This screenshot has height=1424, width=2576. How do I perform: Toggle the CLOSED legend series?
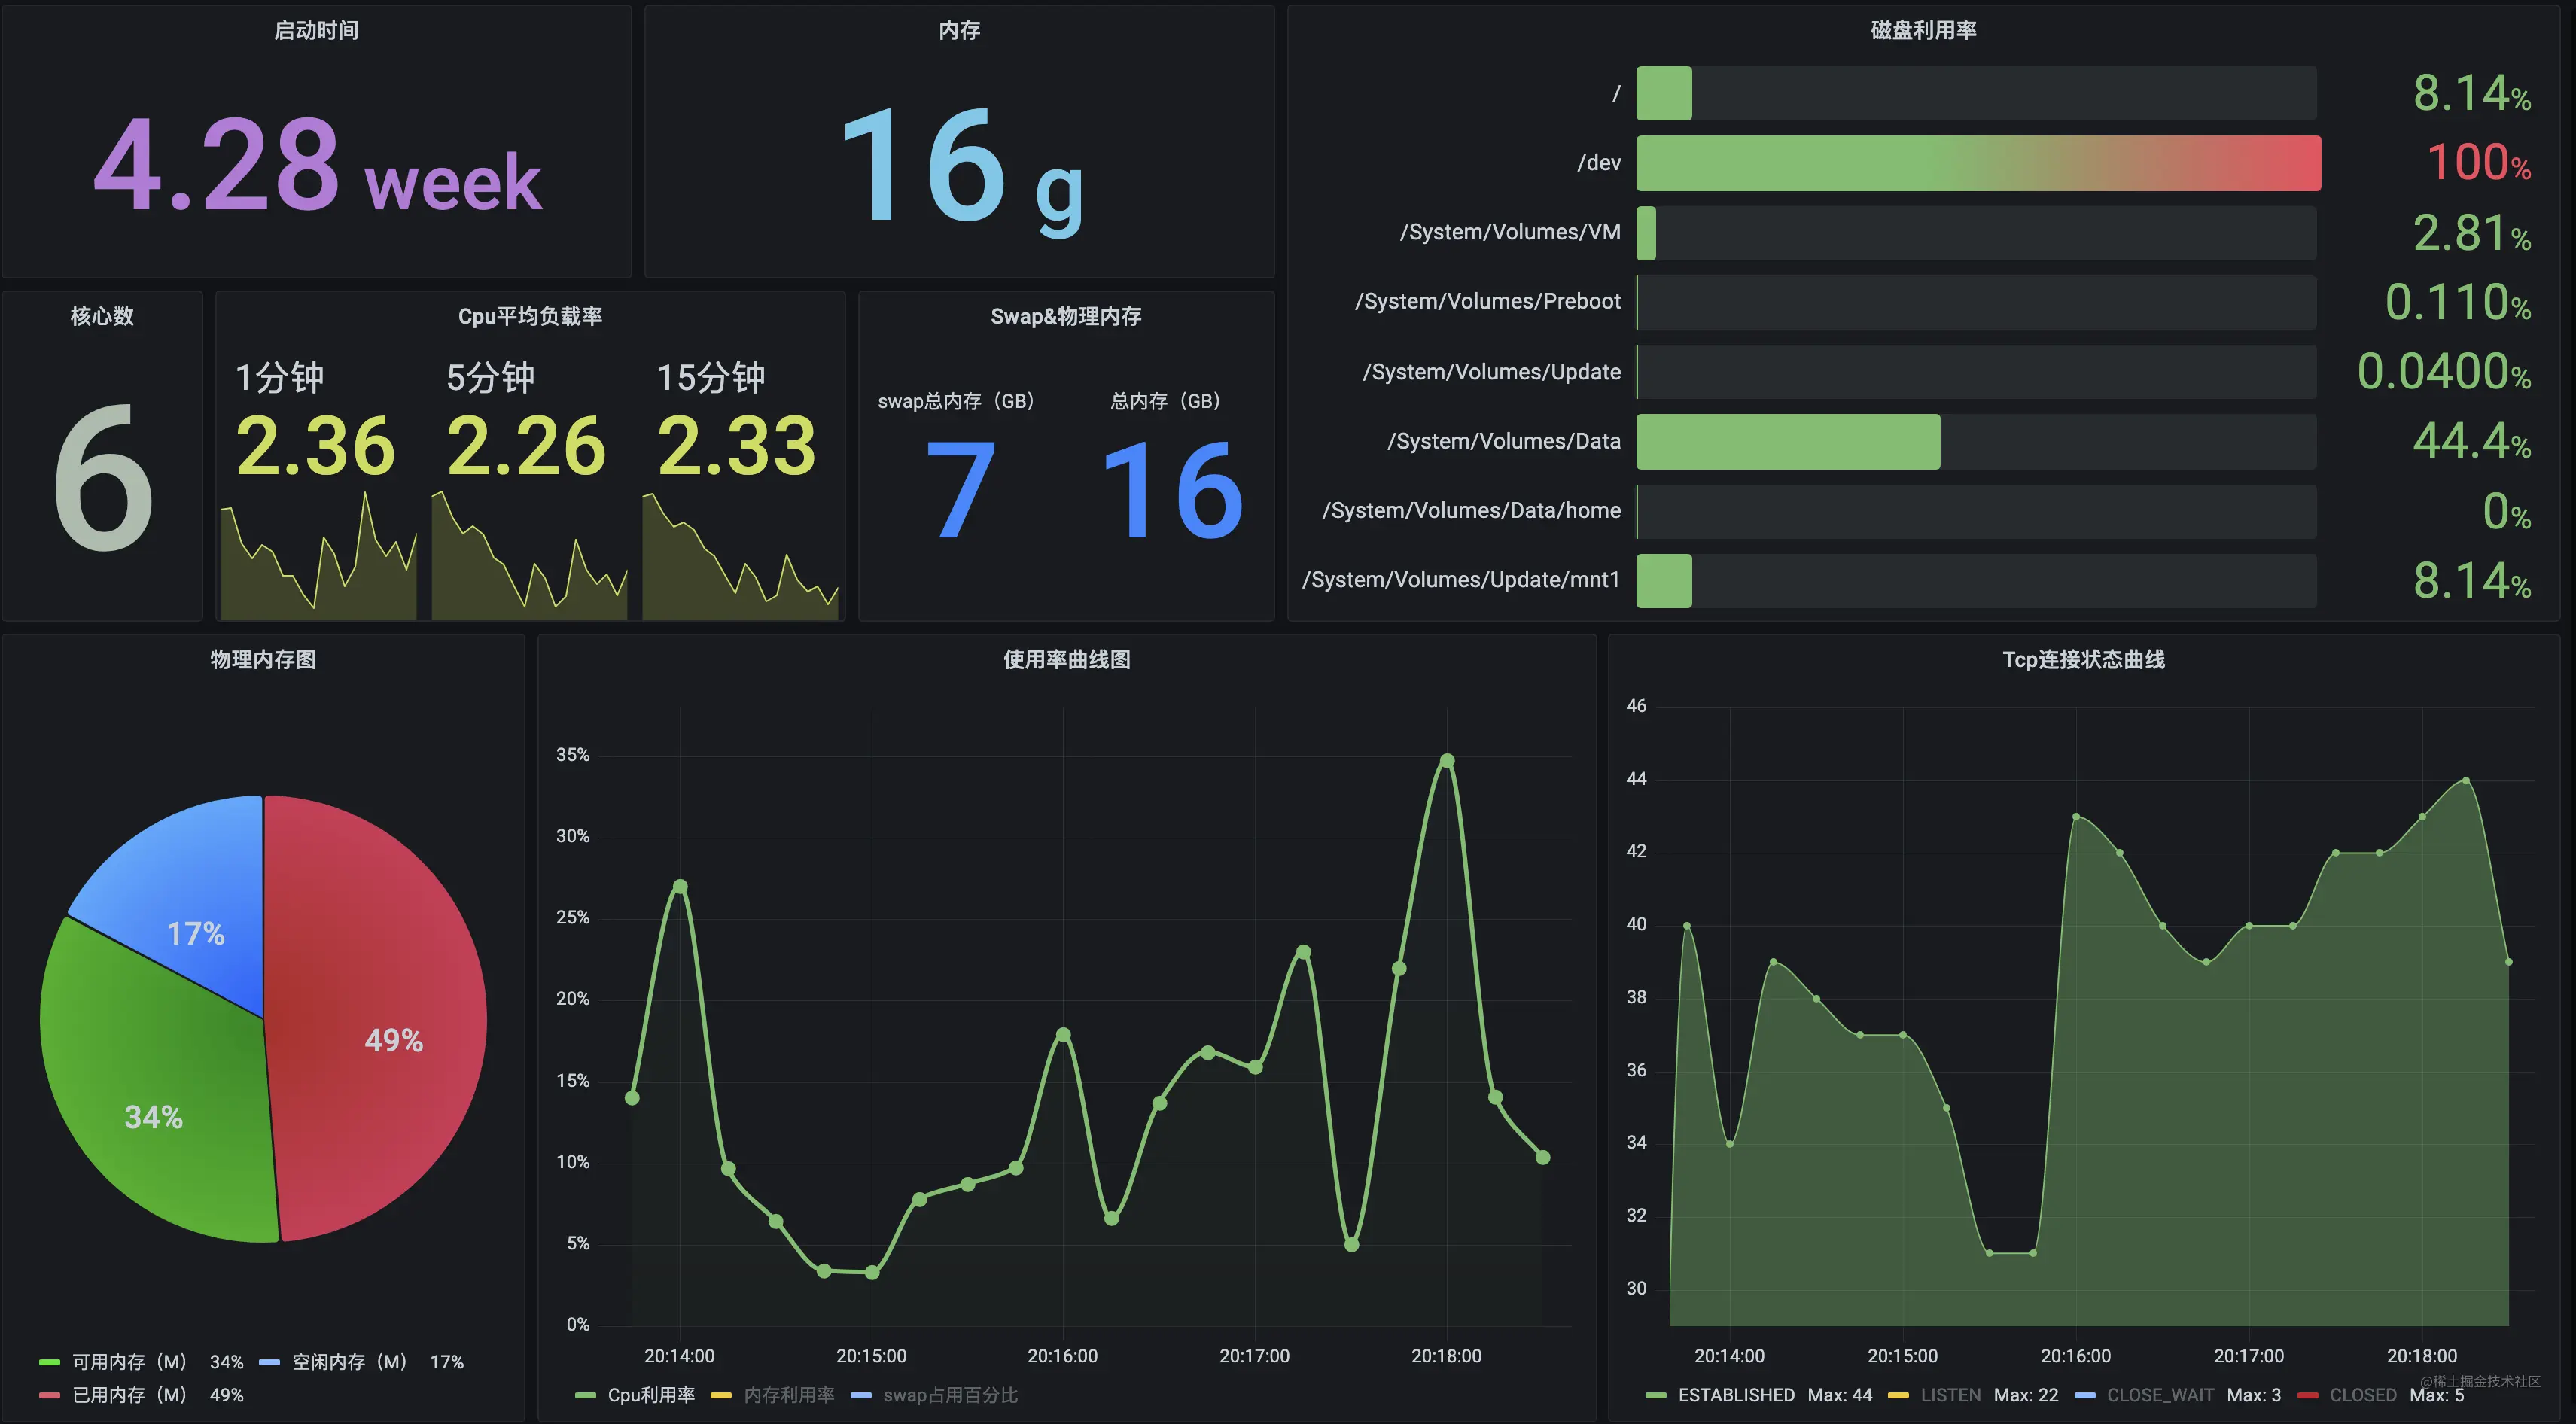tap(2363, 1395)
